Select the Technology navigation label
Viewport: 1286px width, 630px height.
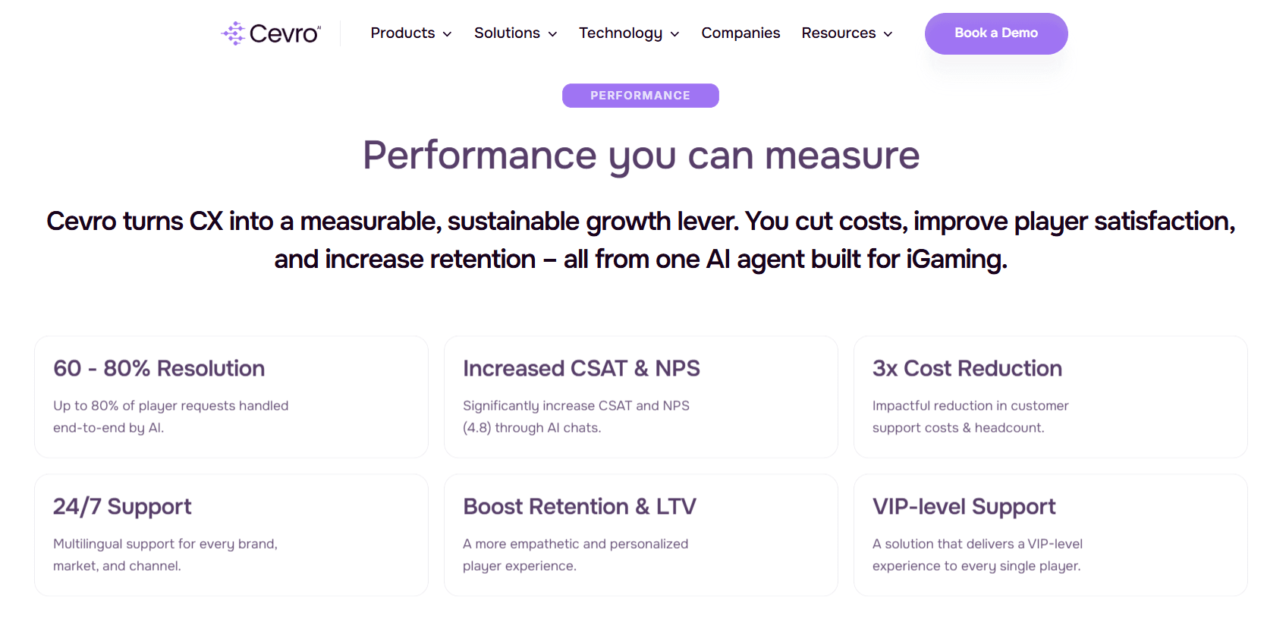[621, 33]
